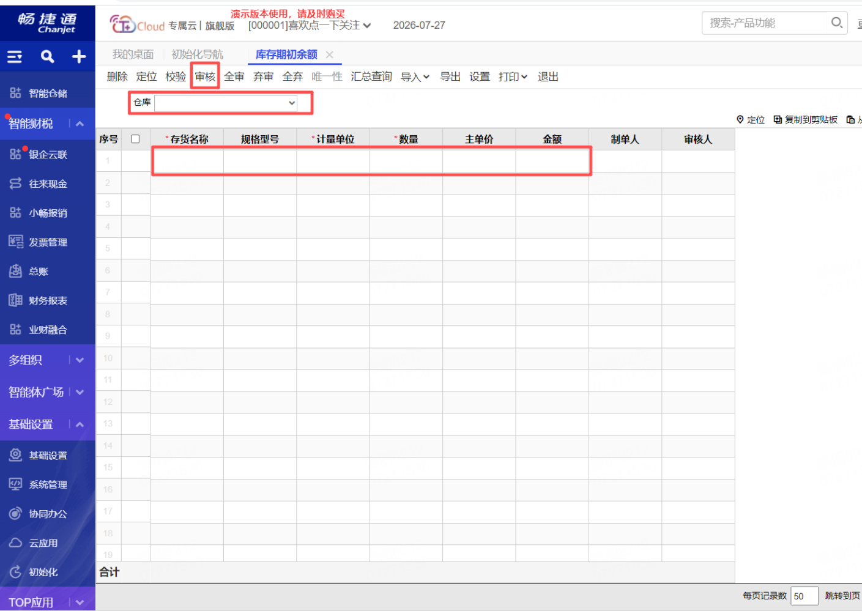Select the 库存期初余额 tab
Screen dimensions: 862x611
click(x=286, y=54)
